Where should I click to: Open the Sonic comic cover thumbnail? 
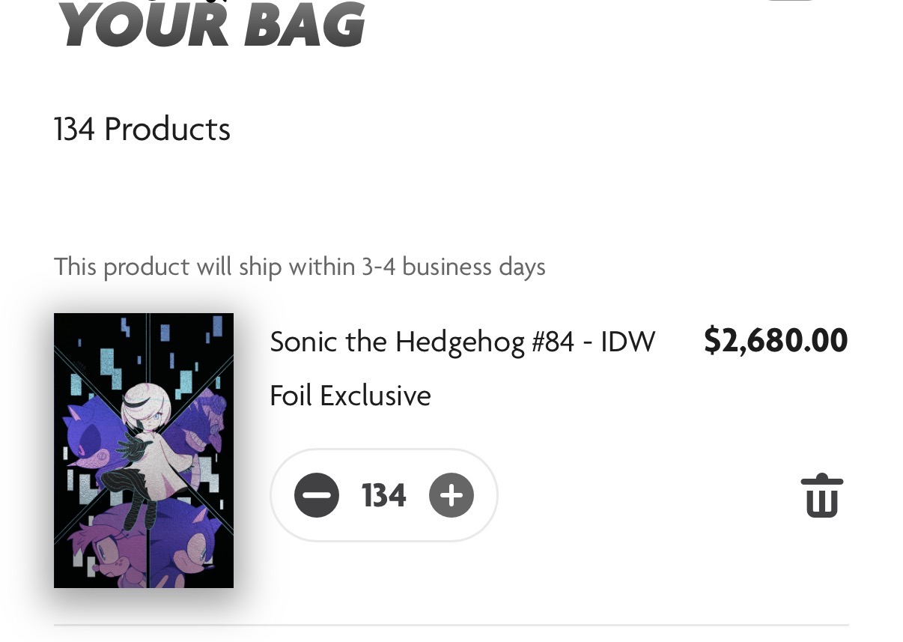click(x=144, y=450)
